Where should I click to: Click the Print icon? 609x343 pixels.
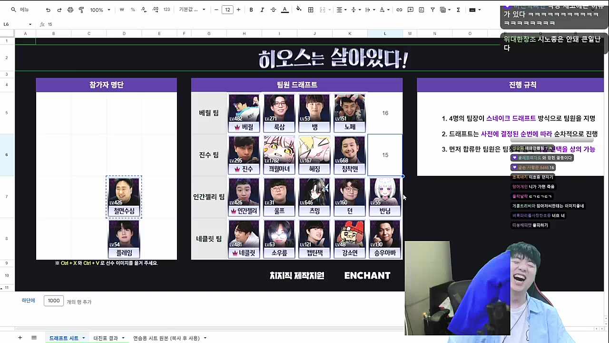(70, 10)
